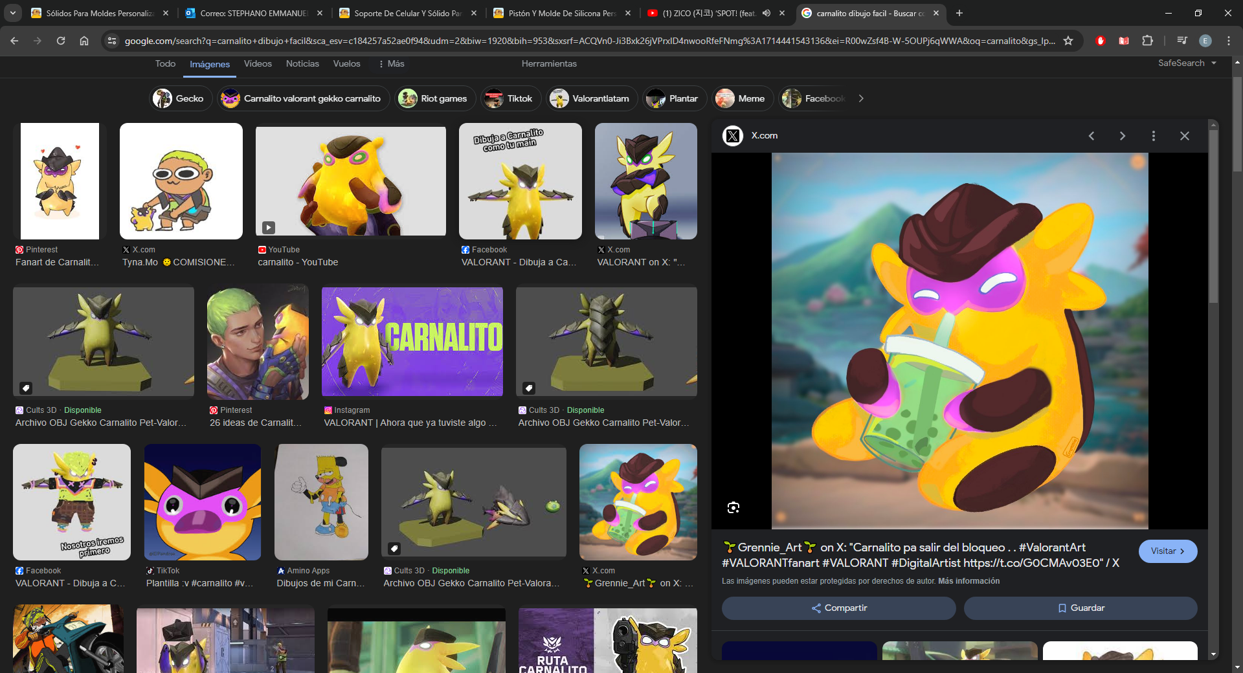The width and height of the screenshot is (1243, 673).
Task: Open the X.com source logo in preview
Action: pos(733,136)
